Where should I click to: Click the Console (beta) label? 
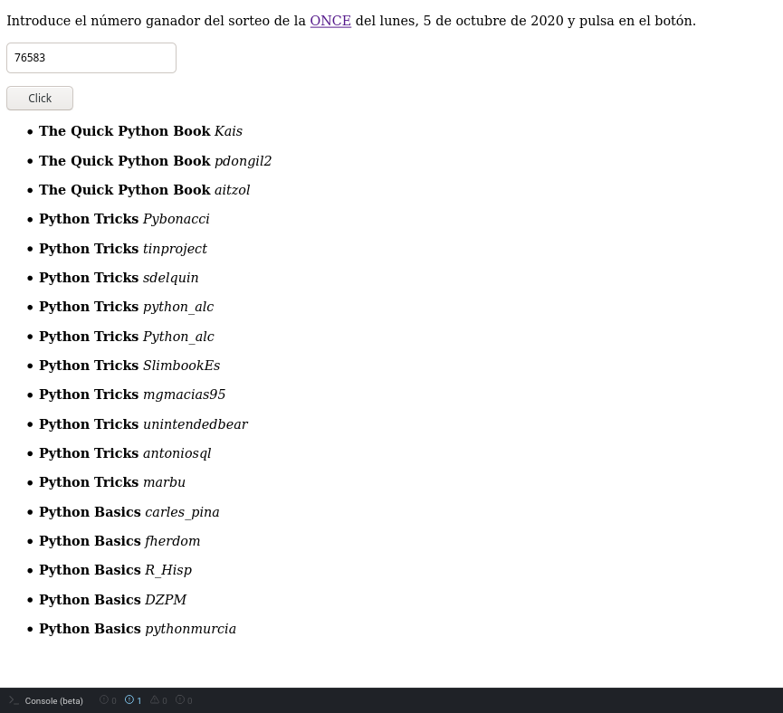point(53,701)
